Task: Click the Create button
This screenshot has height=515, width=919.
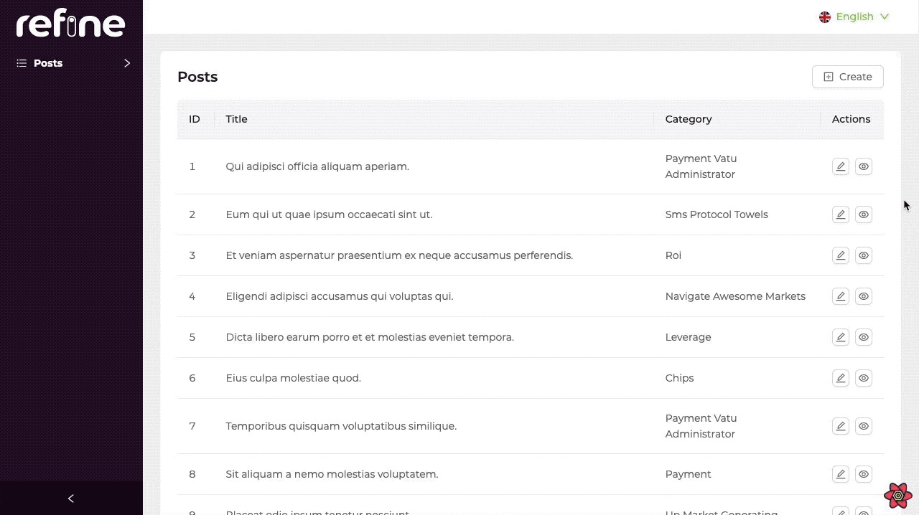Action: pyautogui.click(x=847, y=77)
